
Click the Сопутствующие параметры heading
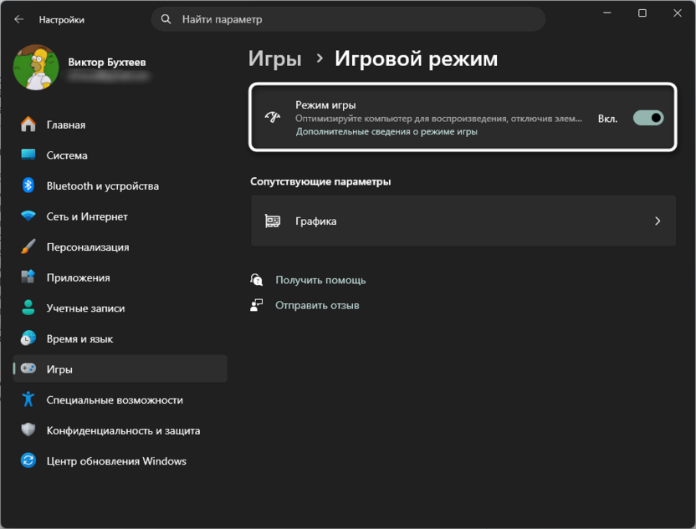[320, 181]
